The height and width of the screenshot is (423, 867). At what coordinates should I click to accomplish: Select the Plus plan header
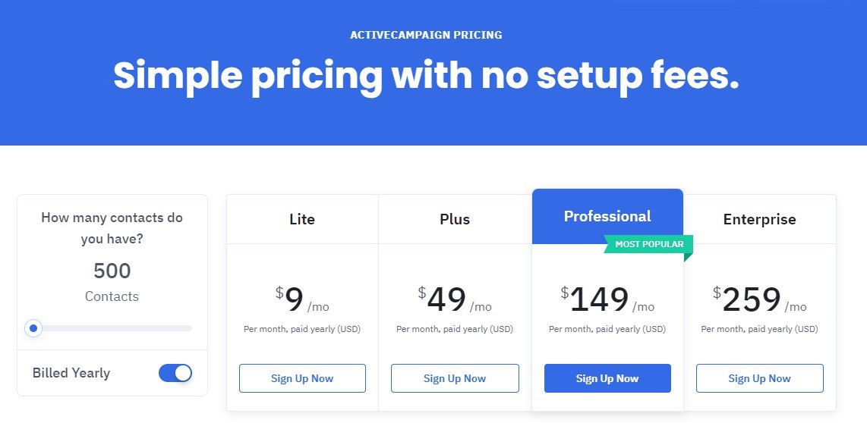click(455, 219)
